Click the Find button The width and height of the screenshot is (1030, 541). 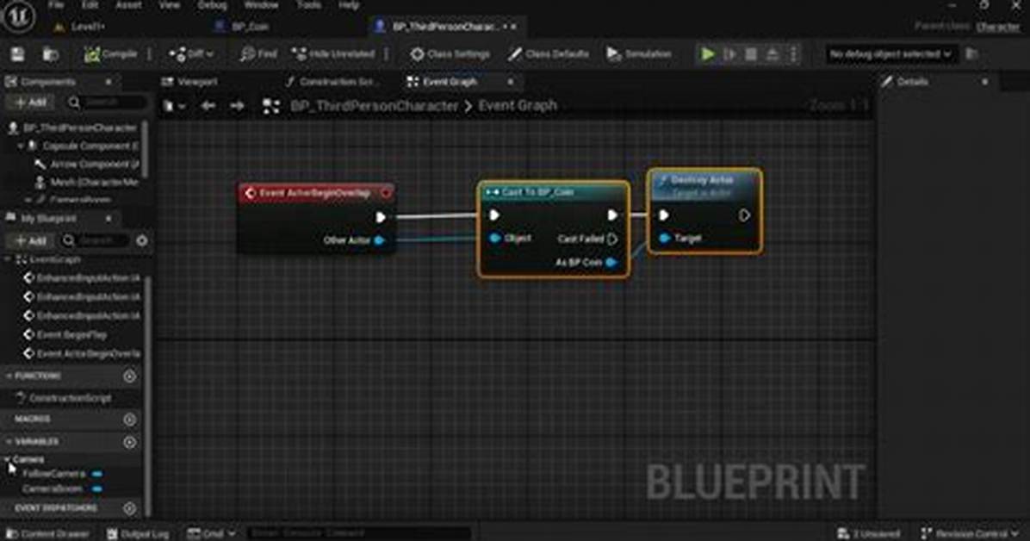click(259, 54)
